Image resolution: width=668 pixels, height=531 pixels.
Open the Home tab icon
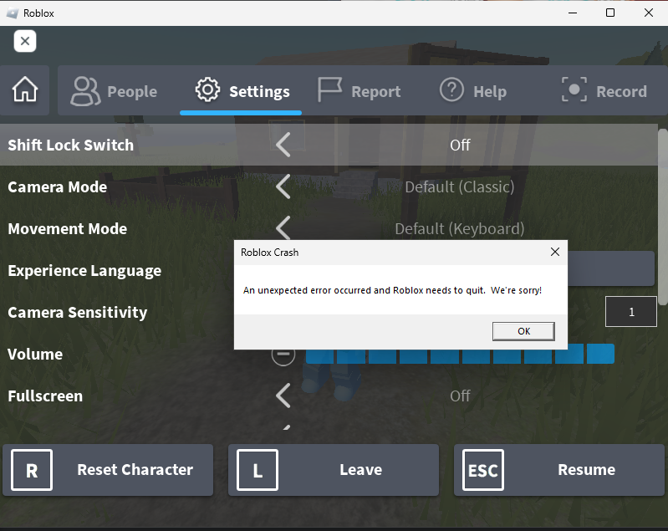25,90
